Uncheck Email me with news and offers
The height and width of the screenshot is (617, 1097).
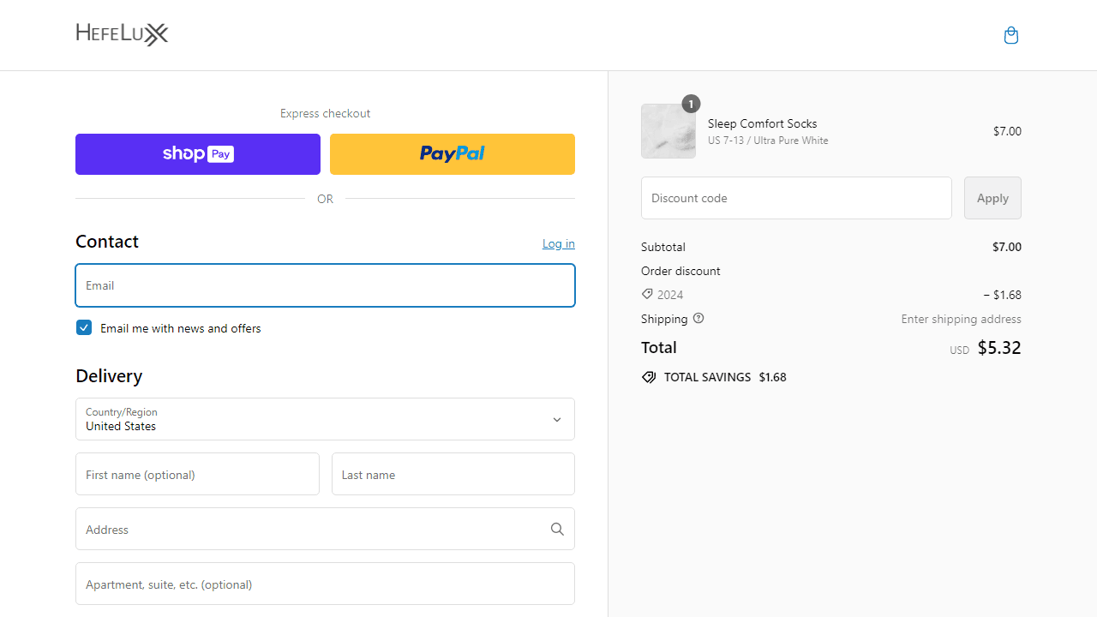click(x=84, y=327)
